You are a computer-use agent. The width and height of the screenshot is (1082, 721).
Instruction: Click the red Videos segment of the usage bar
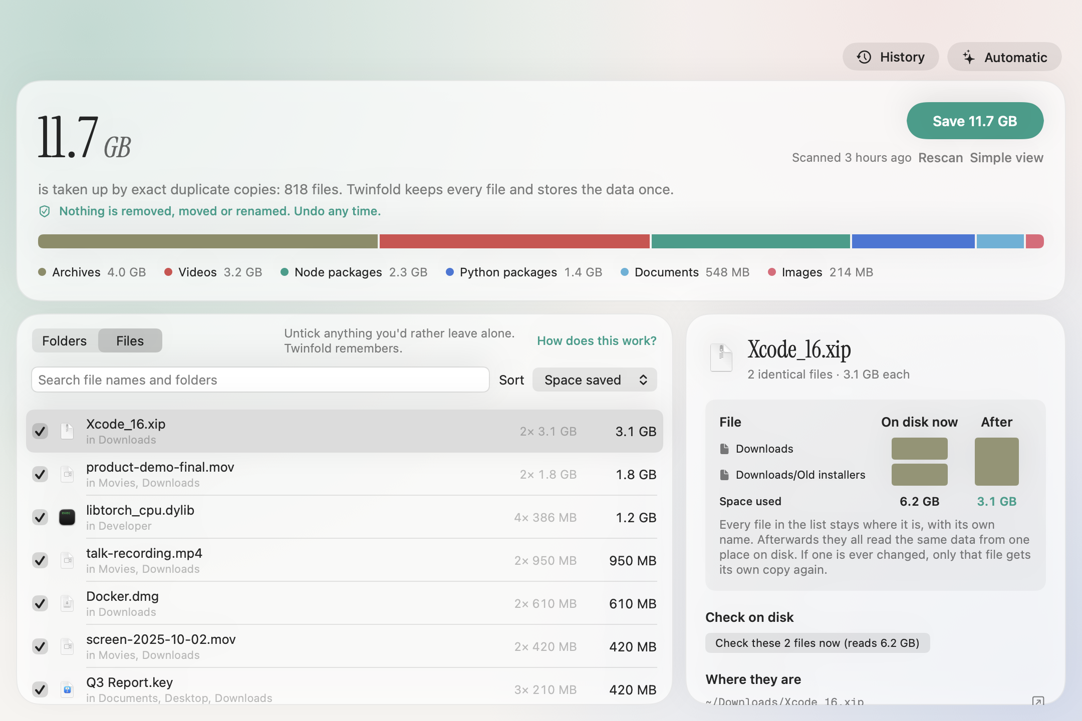pos(514,241)
